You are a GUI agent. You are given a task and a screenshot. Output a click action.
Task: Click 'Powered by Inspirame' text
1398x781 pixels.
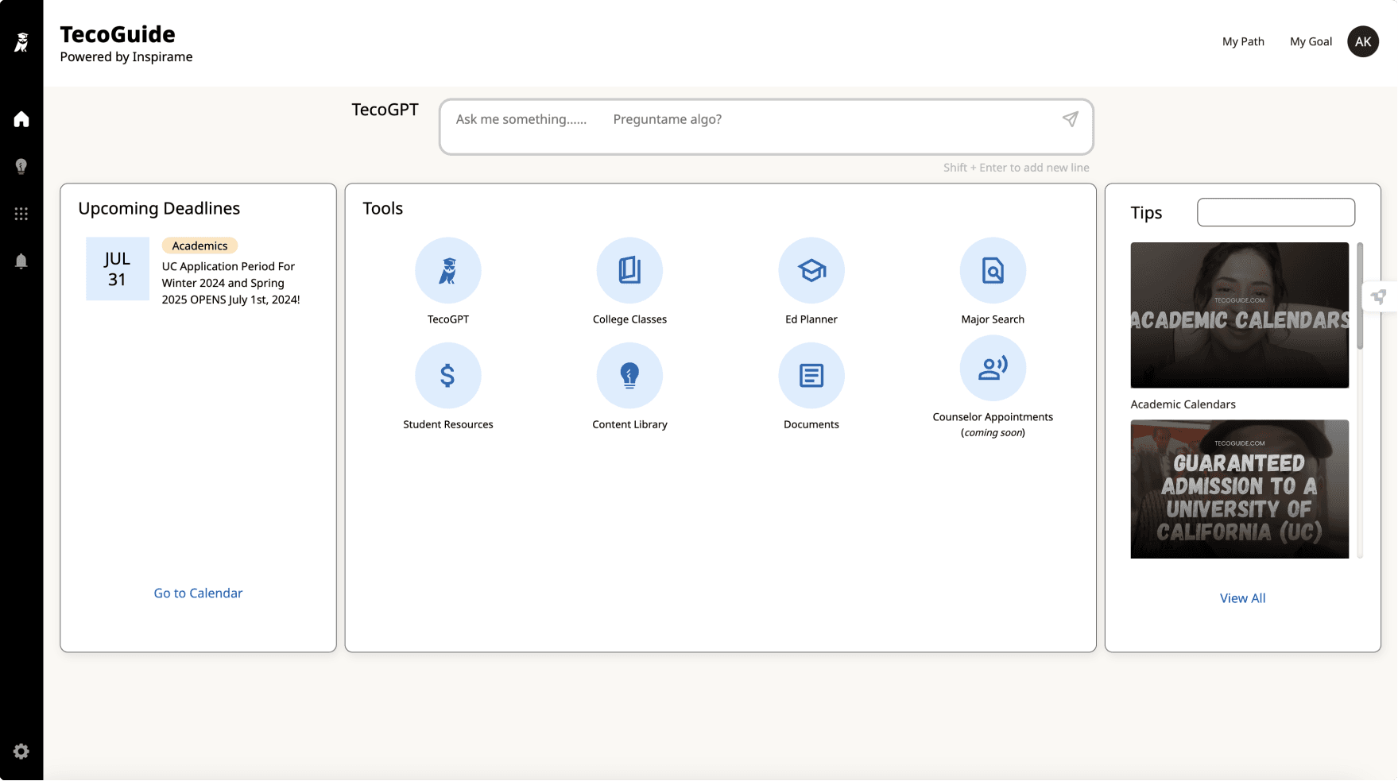[x=126, y=57]
